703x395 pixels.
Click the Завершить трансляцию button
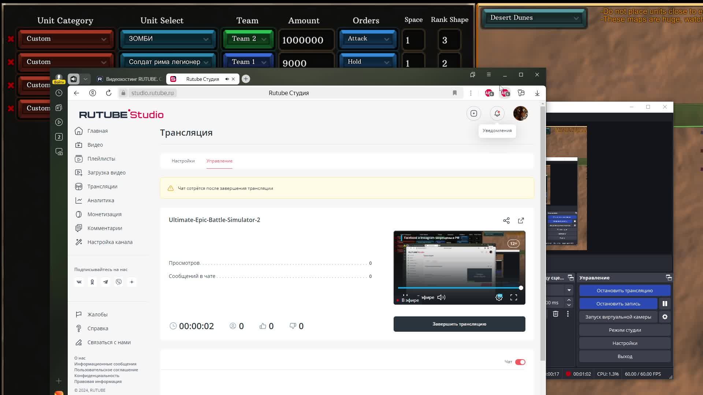pyautogui.click(x=459, y=324)
